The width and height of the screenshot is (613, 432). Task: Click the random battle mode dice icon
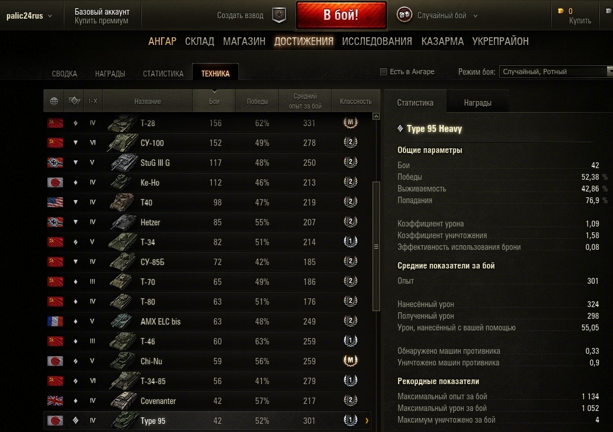404,15
